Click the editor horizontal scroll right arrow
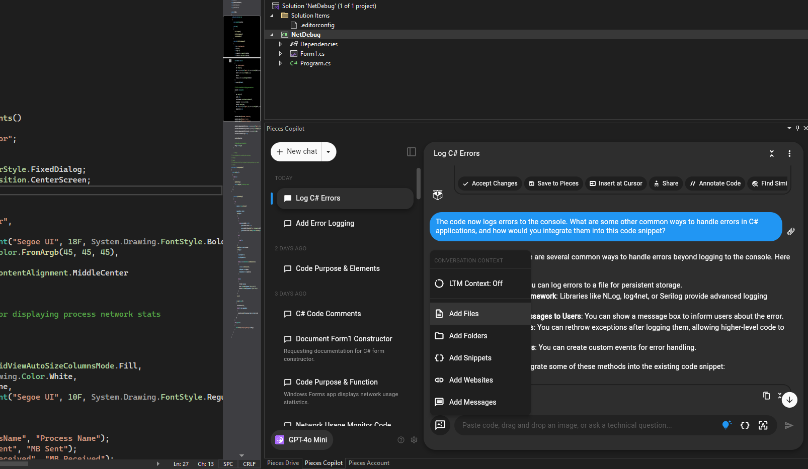The height and width of the screenshot is (469, 808). tap(158, 464)
